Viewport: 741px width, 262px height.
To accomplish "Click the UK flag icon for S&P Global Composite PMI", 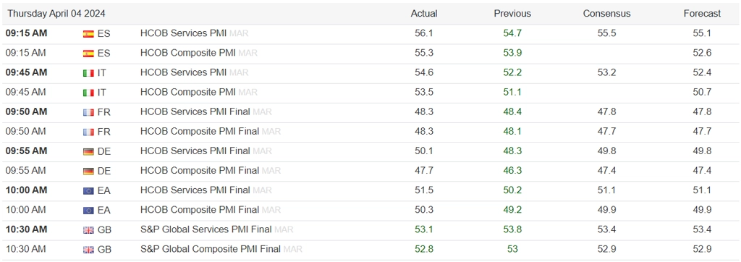I will coord(88,249).
